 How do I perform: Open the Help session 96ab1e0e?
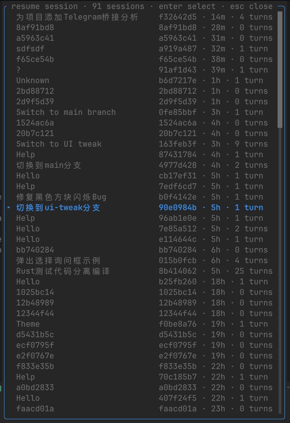[x=144, y=218]
